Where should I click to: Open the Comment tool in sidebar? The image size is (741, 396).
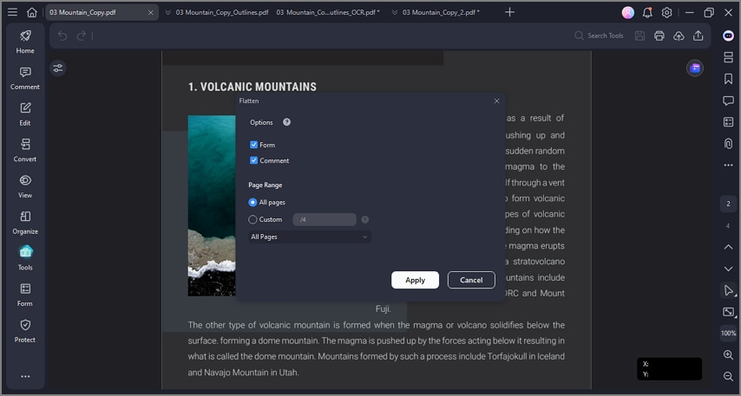25,78
